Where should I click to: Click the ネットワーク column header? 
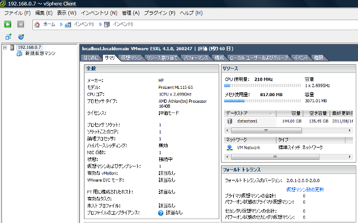(x=250, y=140)
